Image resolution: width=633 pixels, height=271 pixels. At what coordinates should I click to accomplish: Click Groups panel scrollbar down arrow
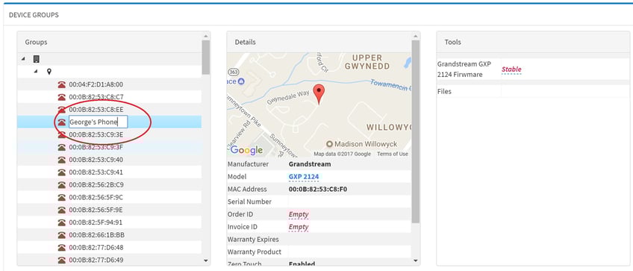pos(206,261)
